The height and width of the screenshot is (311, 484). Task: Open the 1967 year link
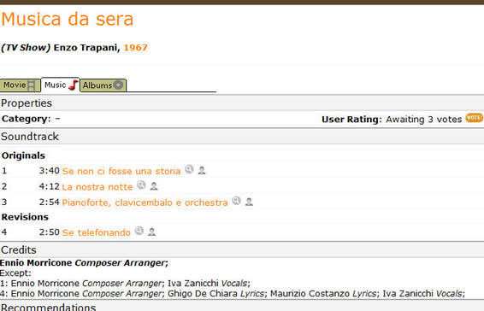point(135,48)
